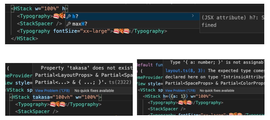The height and width of the screenshot is (120, 270).
Task: Click the wrench icon beside h? suggestion
Action: pos(68,16)
